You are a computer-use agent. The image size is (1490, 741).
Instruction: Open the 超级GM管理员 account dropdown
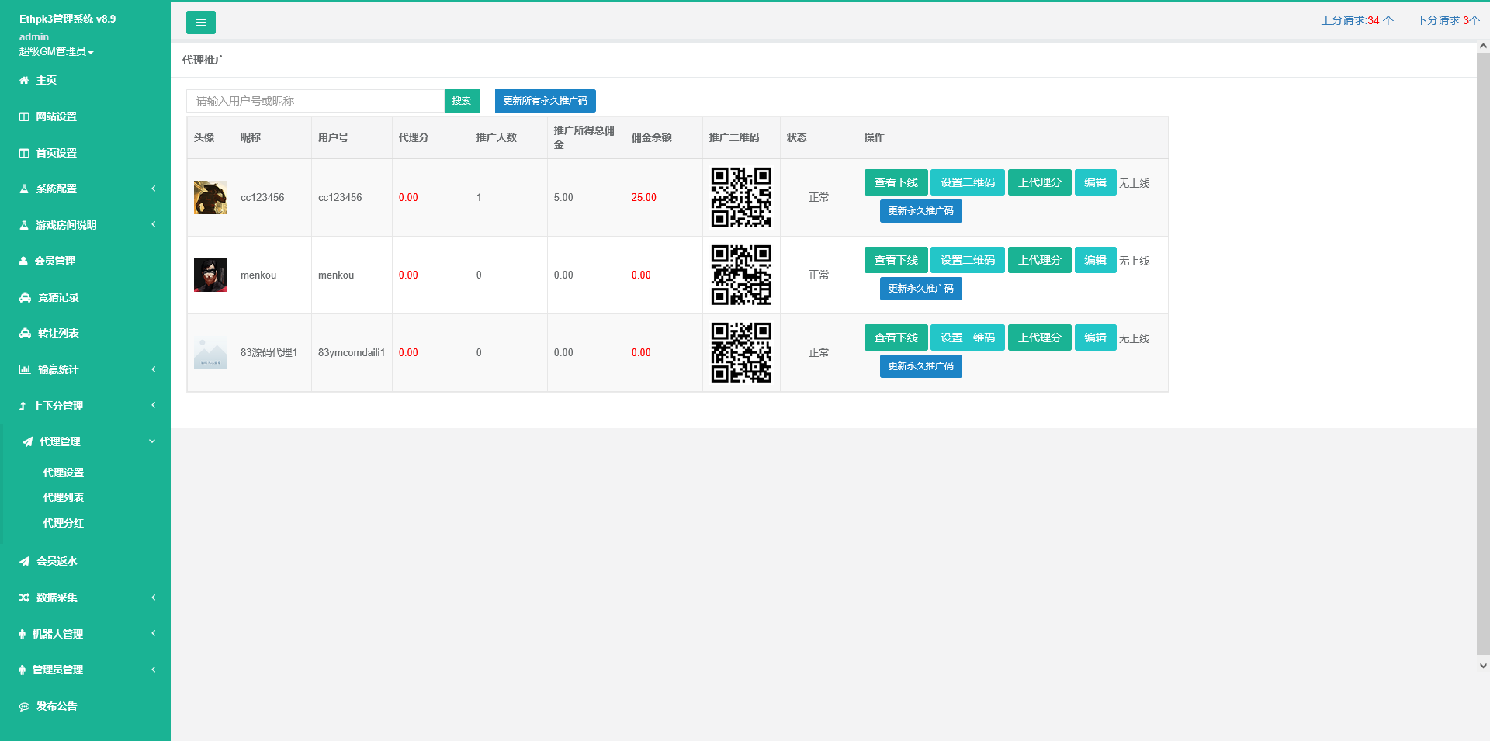point(56,51)
